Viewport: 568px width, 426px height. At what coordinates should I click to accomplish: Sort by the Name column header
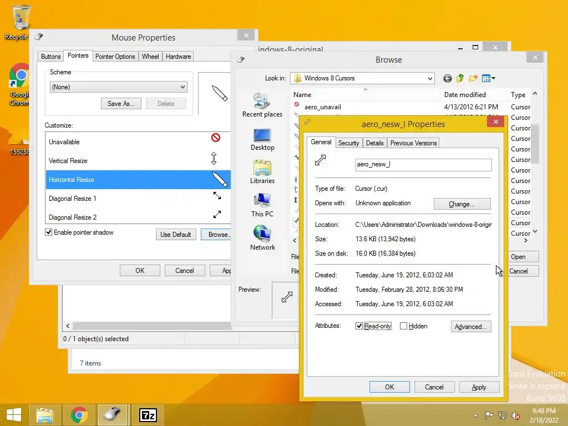pos(365,94)
